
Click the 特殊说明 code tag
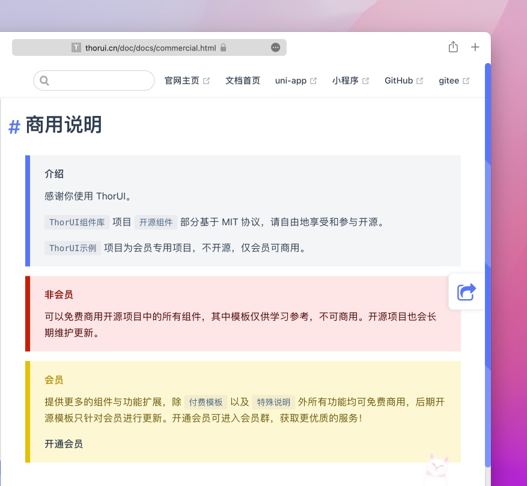tap(273, 402)
